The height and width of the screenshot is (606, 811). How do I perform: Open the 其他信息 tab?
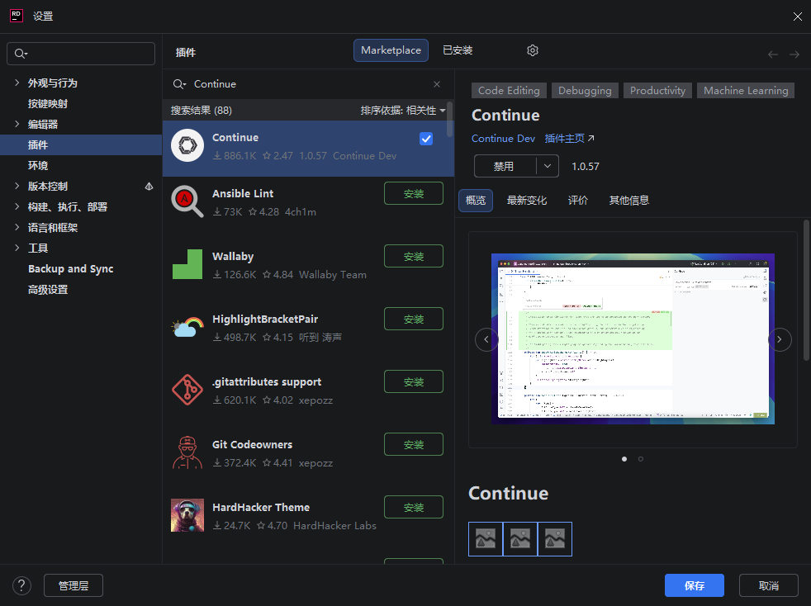pyautogui.click(x=629, y=201)
